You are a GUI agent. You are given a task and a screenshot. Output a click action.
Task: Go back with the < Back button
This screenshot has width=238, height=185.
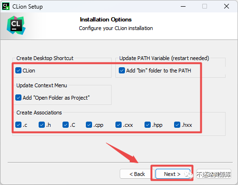137,174
